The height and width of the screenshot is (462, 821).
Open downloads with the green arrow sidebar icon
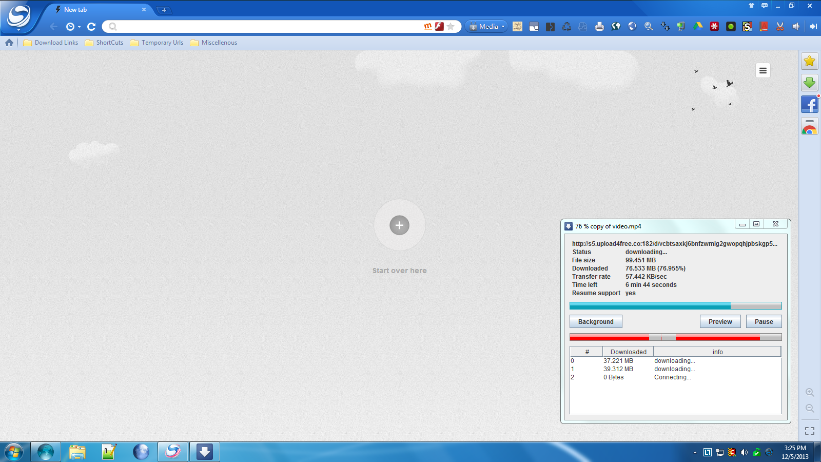click(x=810, y=83)
